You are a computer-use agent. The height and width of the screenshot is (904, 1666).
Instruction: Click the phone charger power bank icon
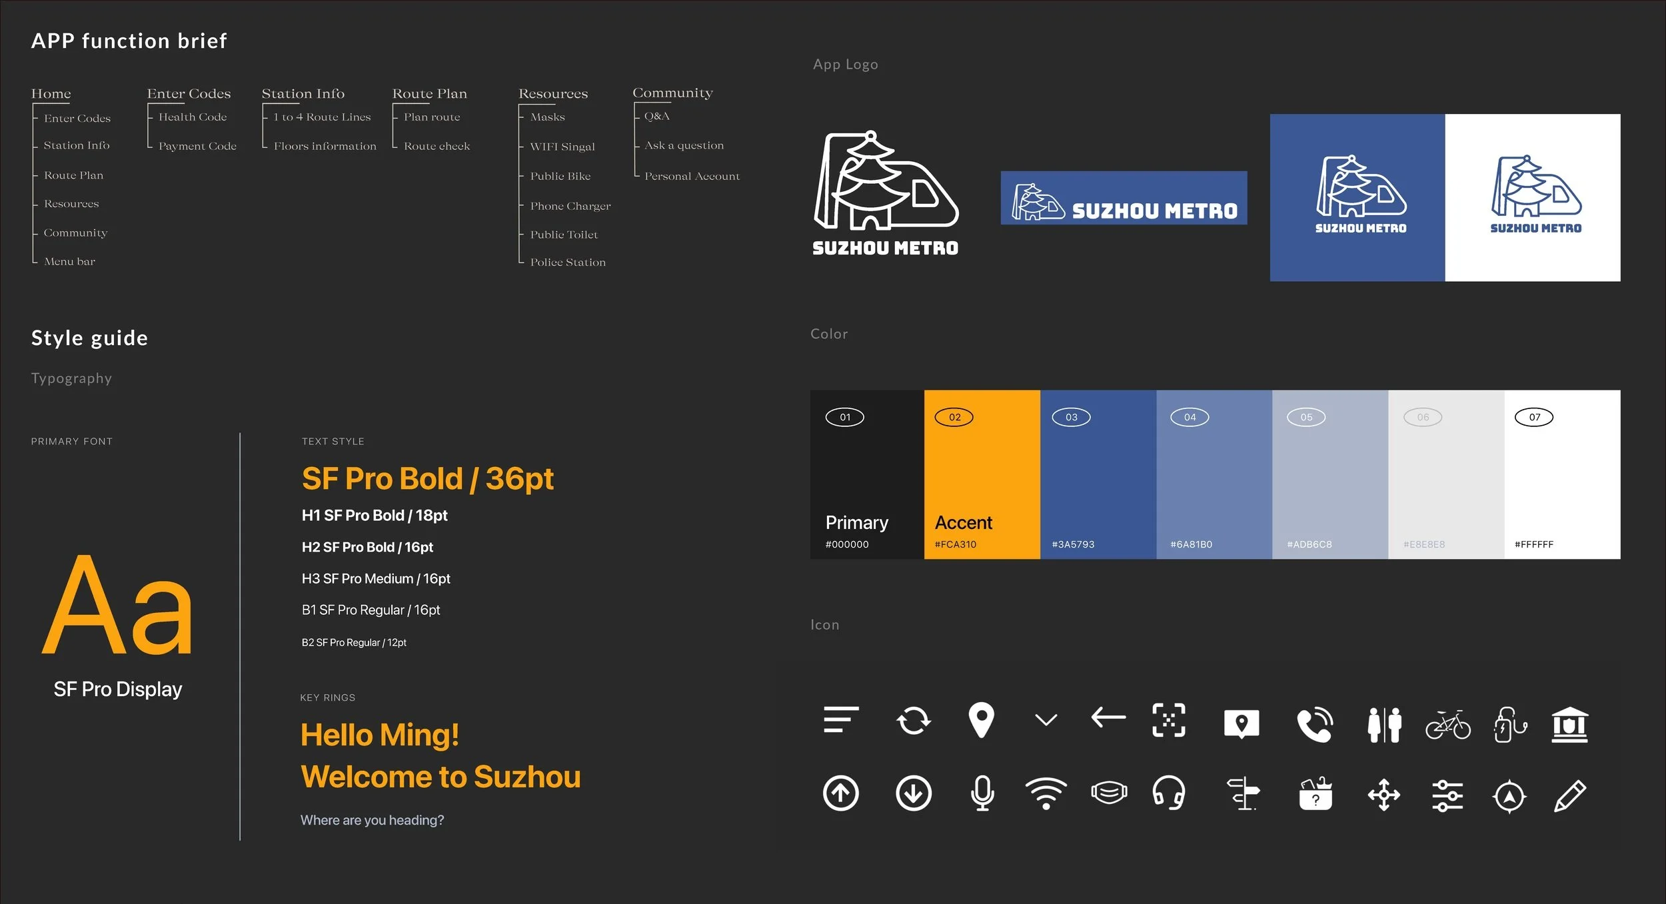point(1510,724)
